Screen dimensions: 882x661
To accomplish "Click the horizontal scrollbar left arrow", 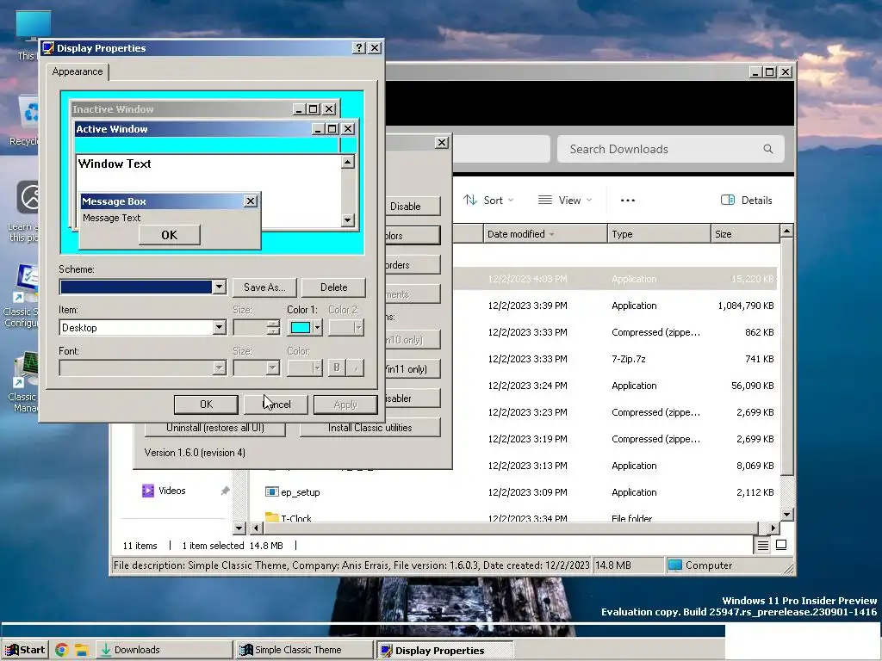I will (x=257, y=528).
